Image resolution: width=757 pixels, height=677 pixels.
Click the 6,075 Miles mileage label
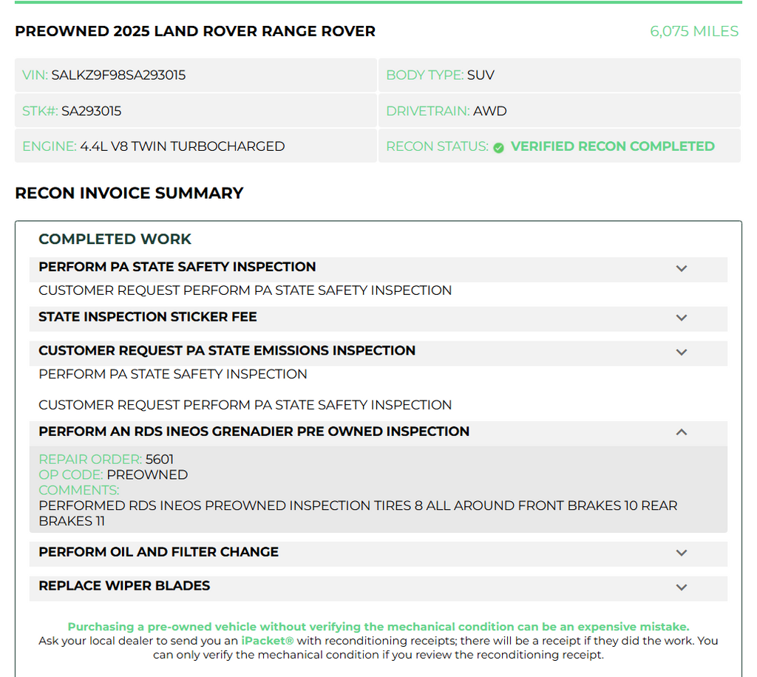pyautogui.click(x=694, y=31)
